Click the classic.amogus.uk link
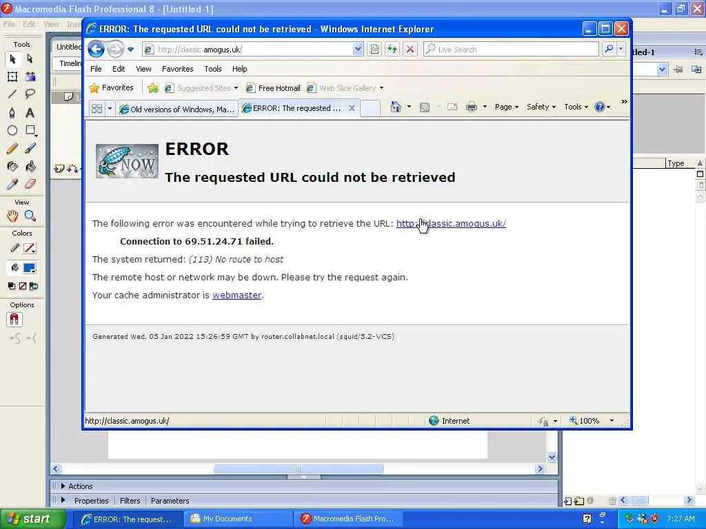The image size is (706, 529). 451,224
